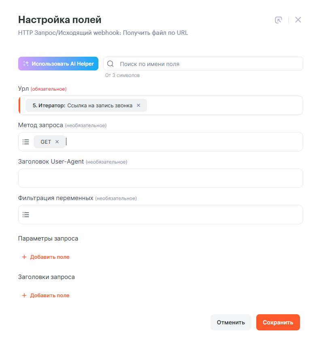Remove the Итератор tag from Урл field
This screenshot has height=345, width=319.
point(138,105)
